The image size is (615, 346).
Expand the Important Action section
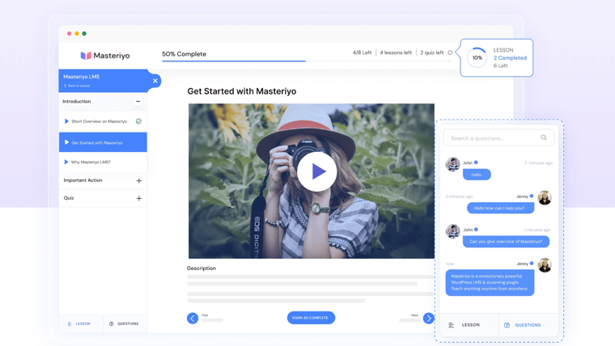click(x=139, y=180)
